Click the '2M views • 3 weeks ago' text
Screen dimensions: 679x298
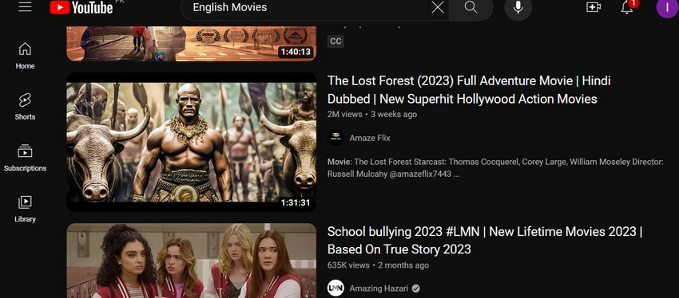tap(372, 115)
